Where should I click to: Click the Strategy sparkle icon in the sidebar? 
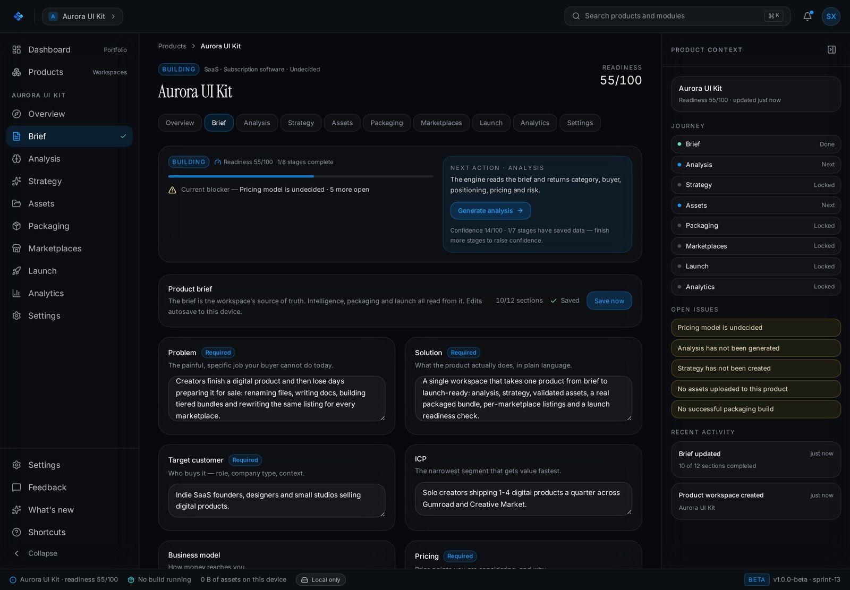(x=16, y=181)
